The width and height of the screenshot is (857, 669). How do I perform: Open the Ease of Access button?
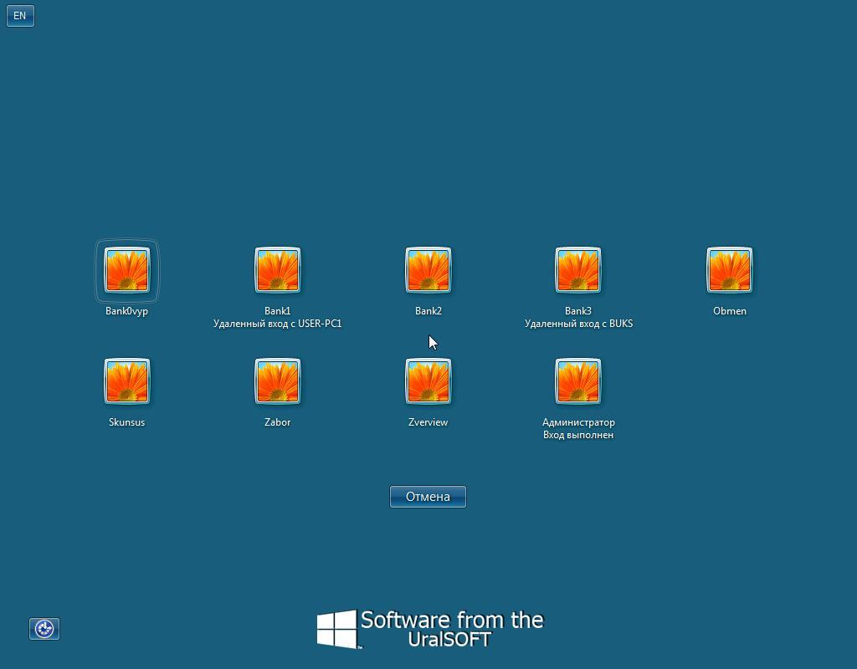pyautogui.click(x=44, y=629)
